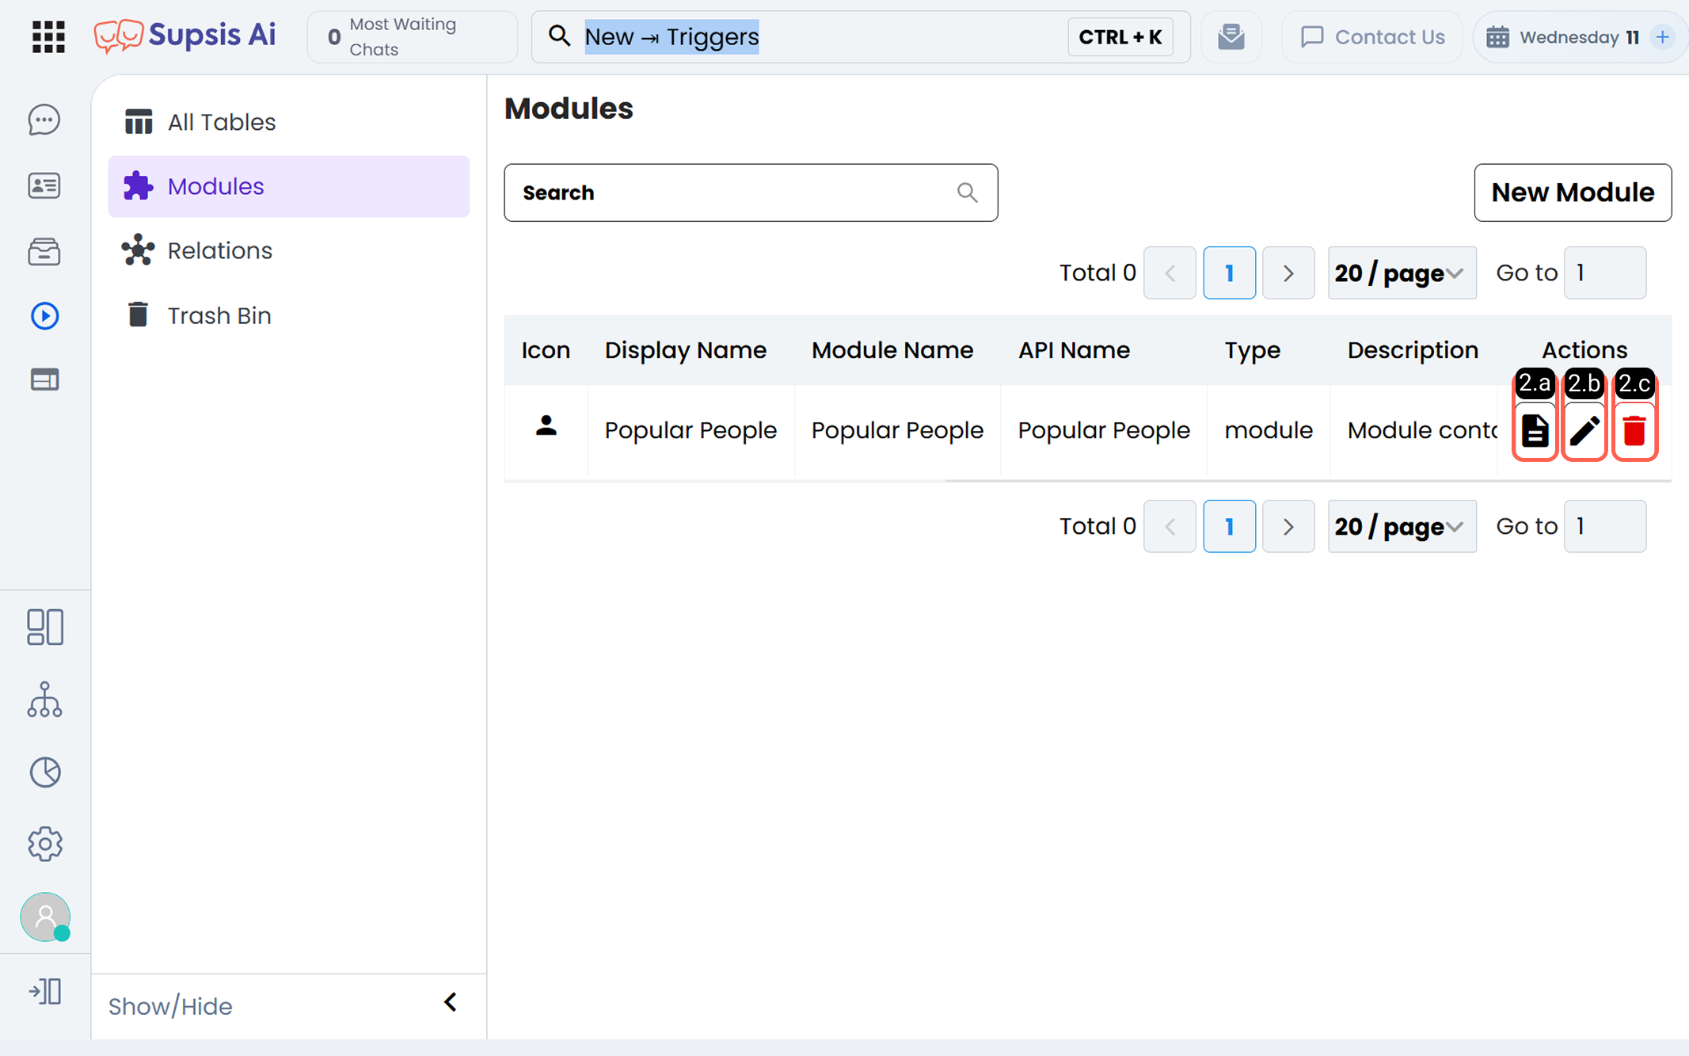1689x1056 pixels.
Task: Click the Supsis Ai logo
Action: pyautogui.click(x=184, y=36)
